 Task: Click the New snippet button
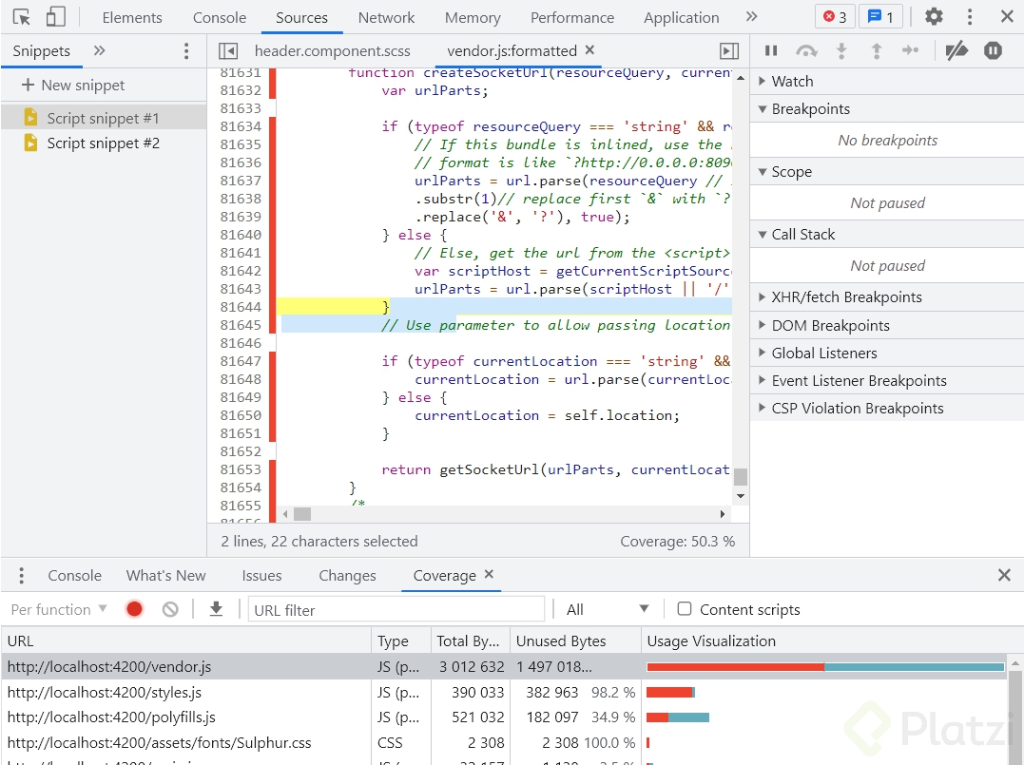click(74, 86)
